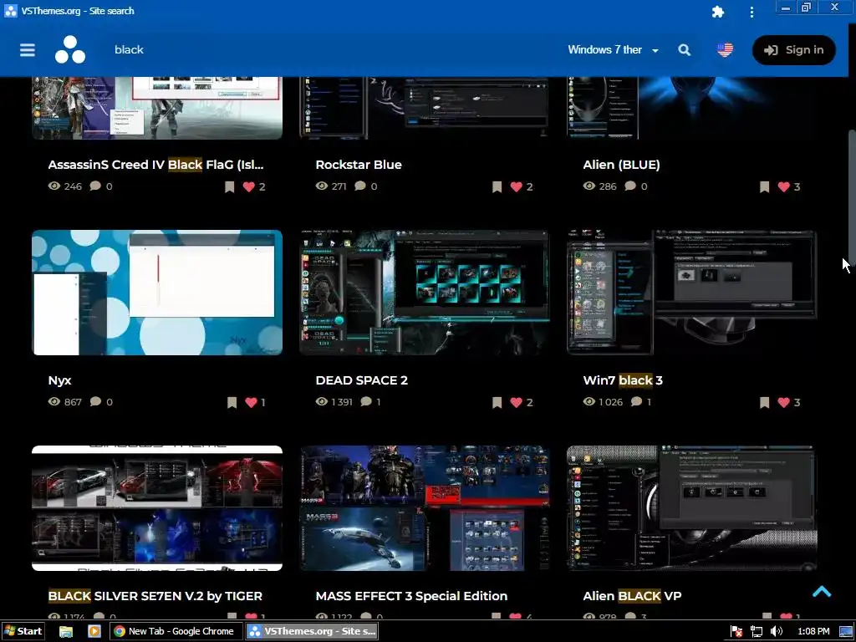Click the 1:08 PM taskbar clock

tap(813, 632)
